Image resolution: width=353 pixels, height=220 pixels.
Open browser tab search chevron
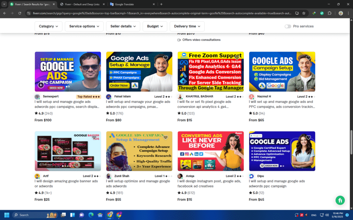click(x=4, y=4)
